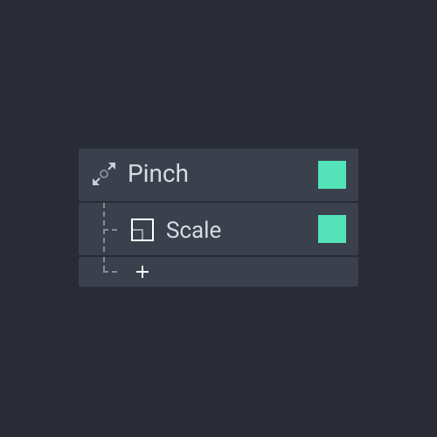Click the Scale nested-squares icon

[142, 230]
